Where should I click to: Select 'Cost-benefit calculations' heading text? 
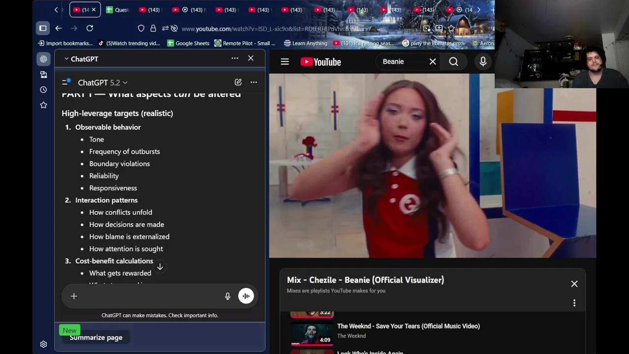[x=114, y=261]
